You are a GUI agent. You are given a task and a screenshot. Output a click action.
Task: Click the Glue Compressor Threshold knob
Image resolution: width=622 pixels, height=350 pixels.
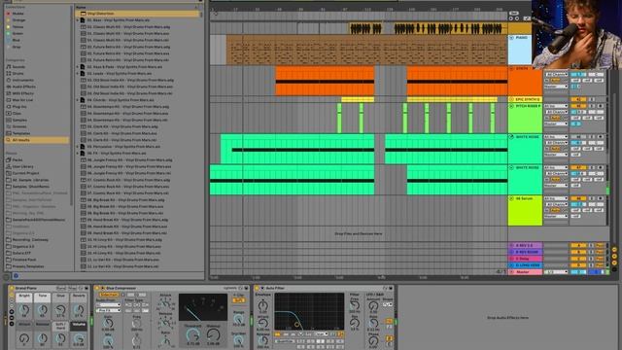[193, 334]
